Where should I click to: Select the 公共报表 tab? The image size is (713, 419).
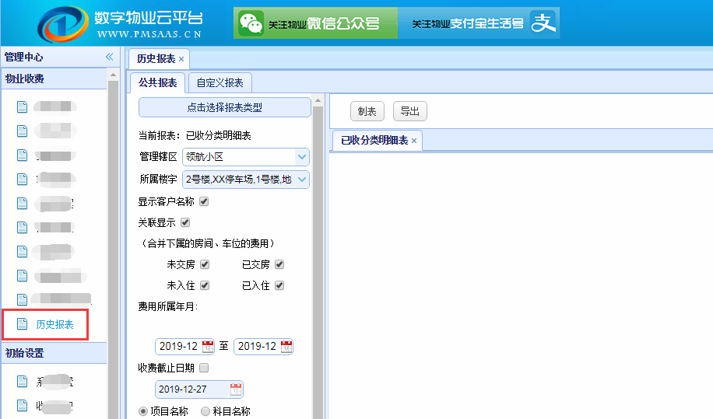coord(157,83)
